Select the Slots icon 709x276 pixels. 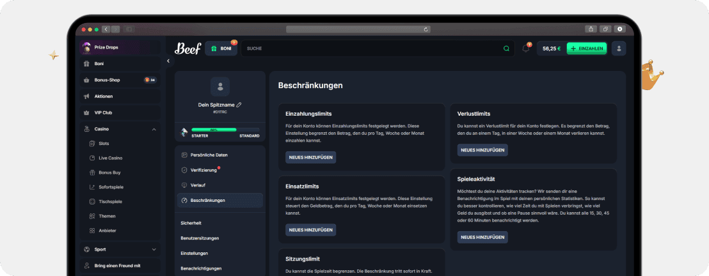pyautogui.click(x=92, y=144)
